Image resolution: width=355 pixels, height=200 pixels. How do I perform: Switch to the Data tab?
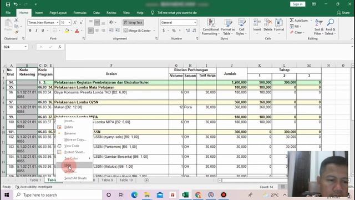(97, 13)
